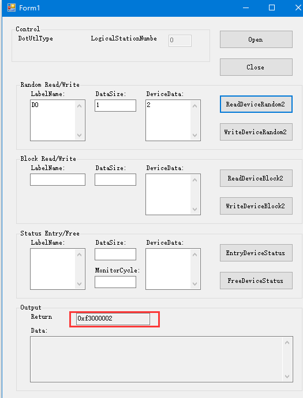Click the ReadDeviceBlock2 button

256,178
